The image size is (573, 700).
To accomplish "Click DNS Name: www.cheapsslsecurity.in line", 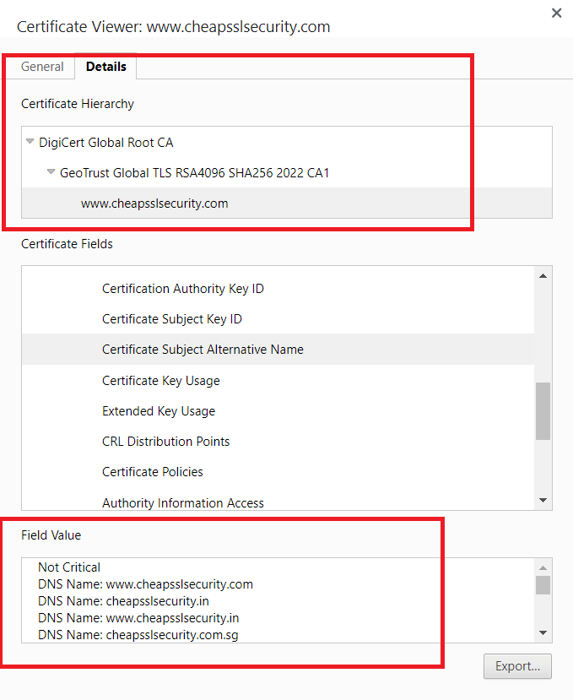I will click(138, 618).
